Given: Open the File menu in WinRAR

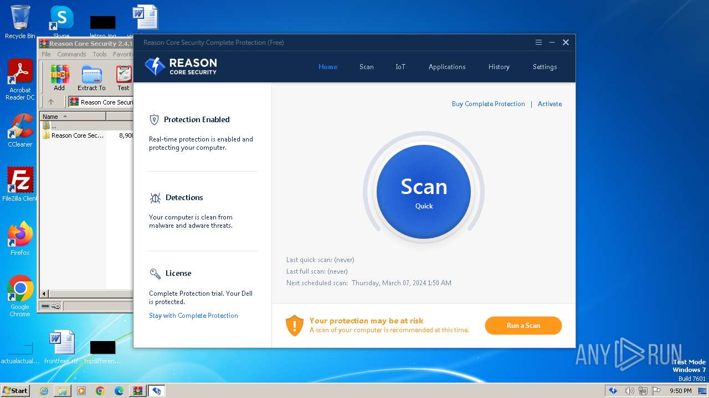Looking at the screenshot, I should 46,54.
